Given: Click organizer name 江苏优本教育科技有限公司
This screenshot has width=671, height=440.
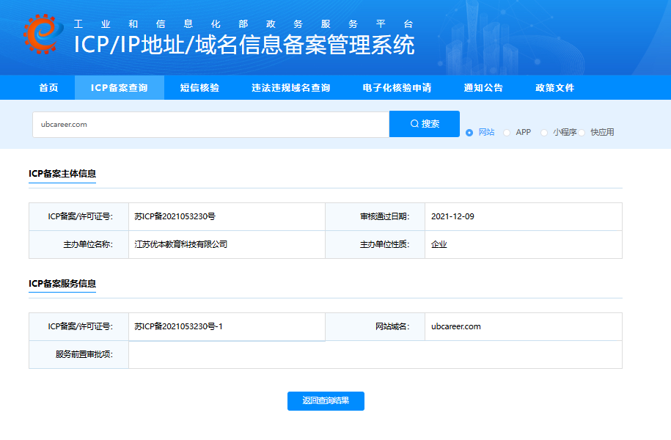Looking at the screenshot, I should click(x=181, y=244).
